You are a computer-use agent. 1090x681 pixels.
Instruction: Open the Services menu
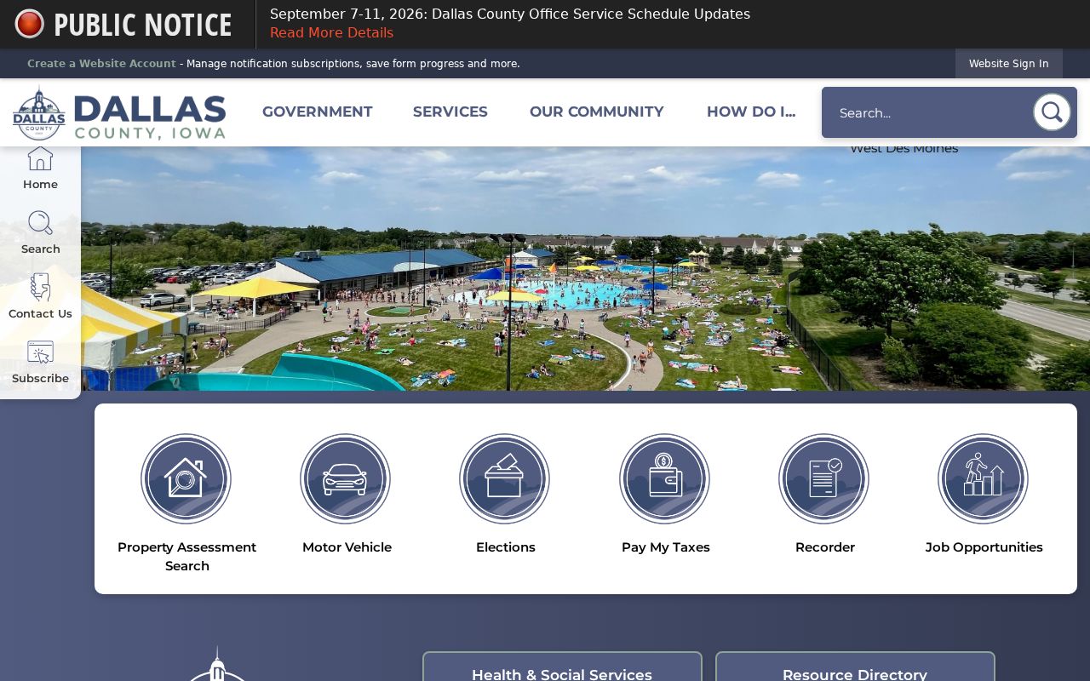pos(450,112)
